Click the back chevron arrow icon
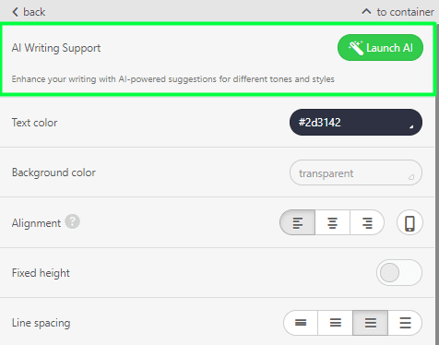 tap(15, 12)
